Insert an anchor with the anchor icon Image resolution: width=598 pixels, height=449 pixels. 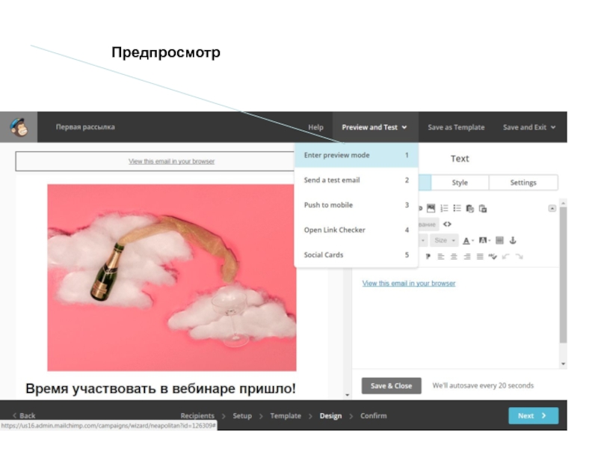[513, 240]
